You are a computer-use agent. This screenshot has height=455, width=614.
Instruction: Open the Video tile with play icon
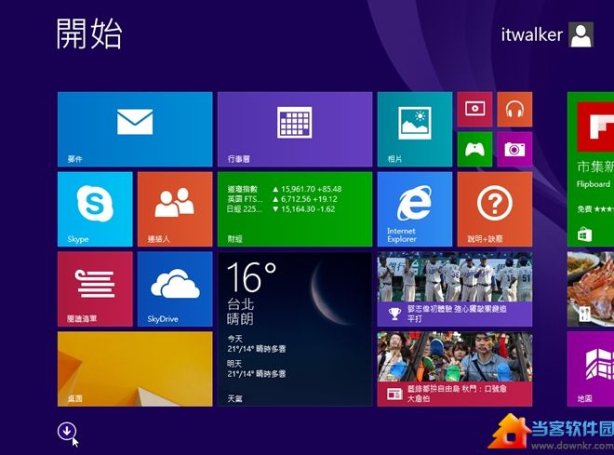[474, 109]
